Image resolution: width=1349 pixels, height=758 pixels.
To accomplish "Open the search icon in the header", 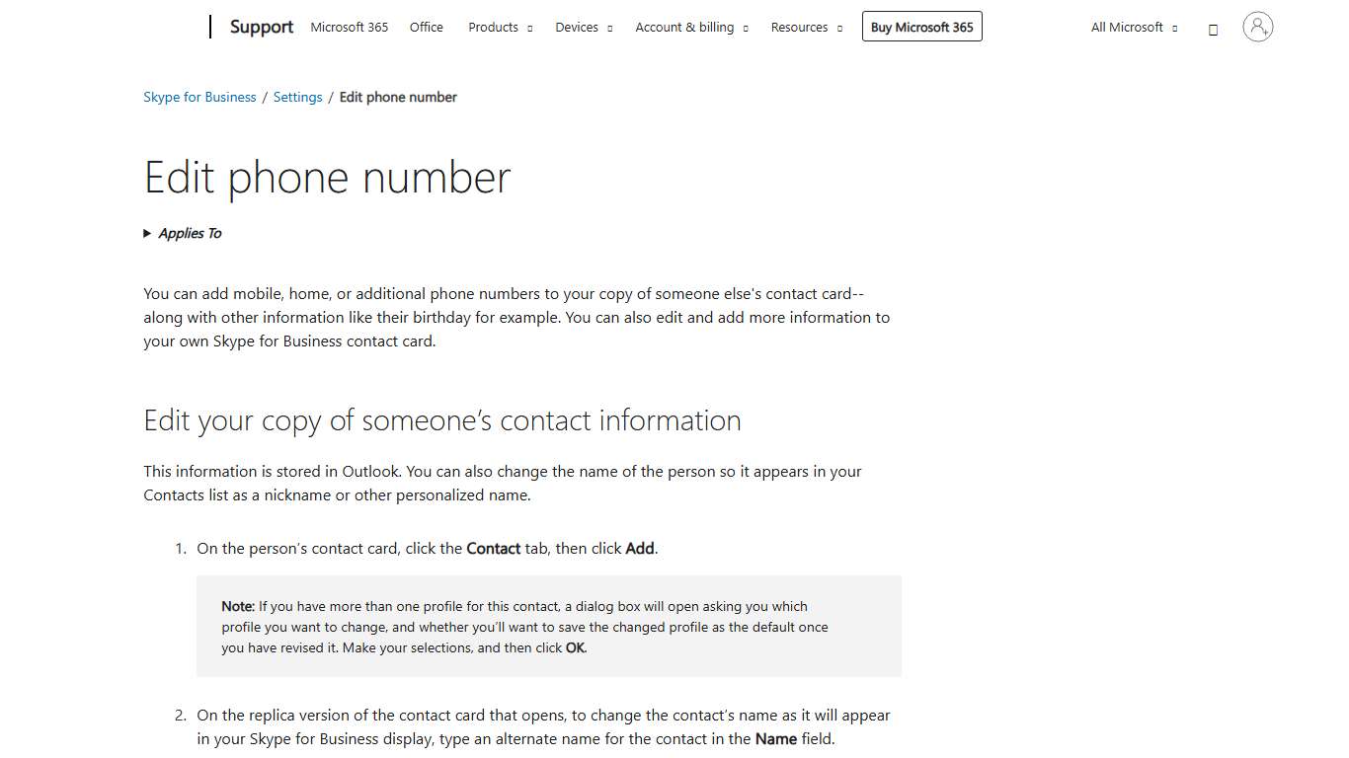I will point(1213,29).
